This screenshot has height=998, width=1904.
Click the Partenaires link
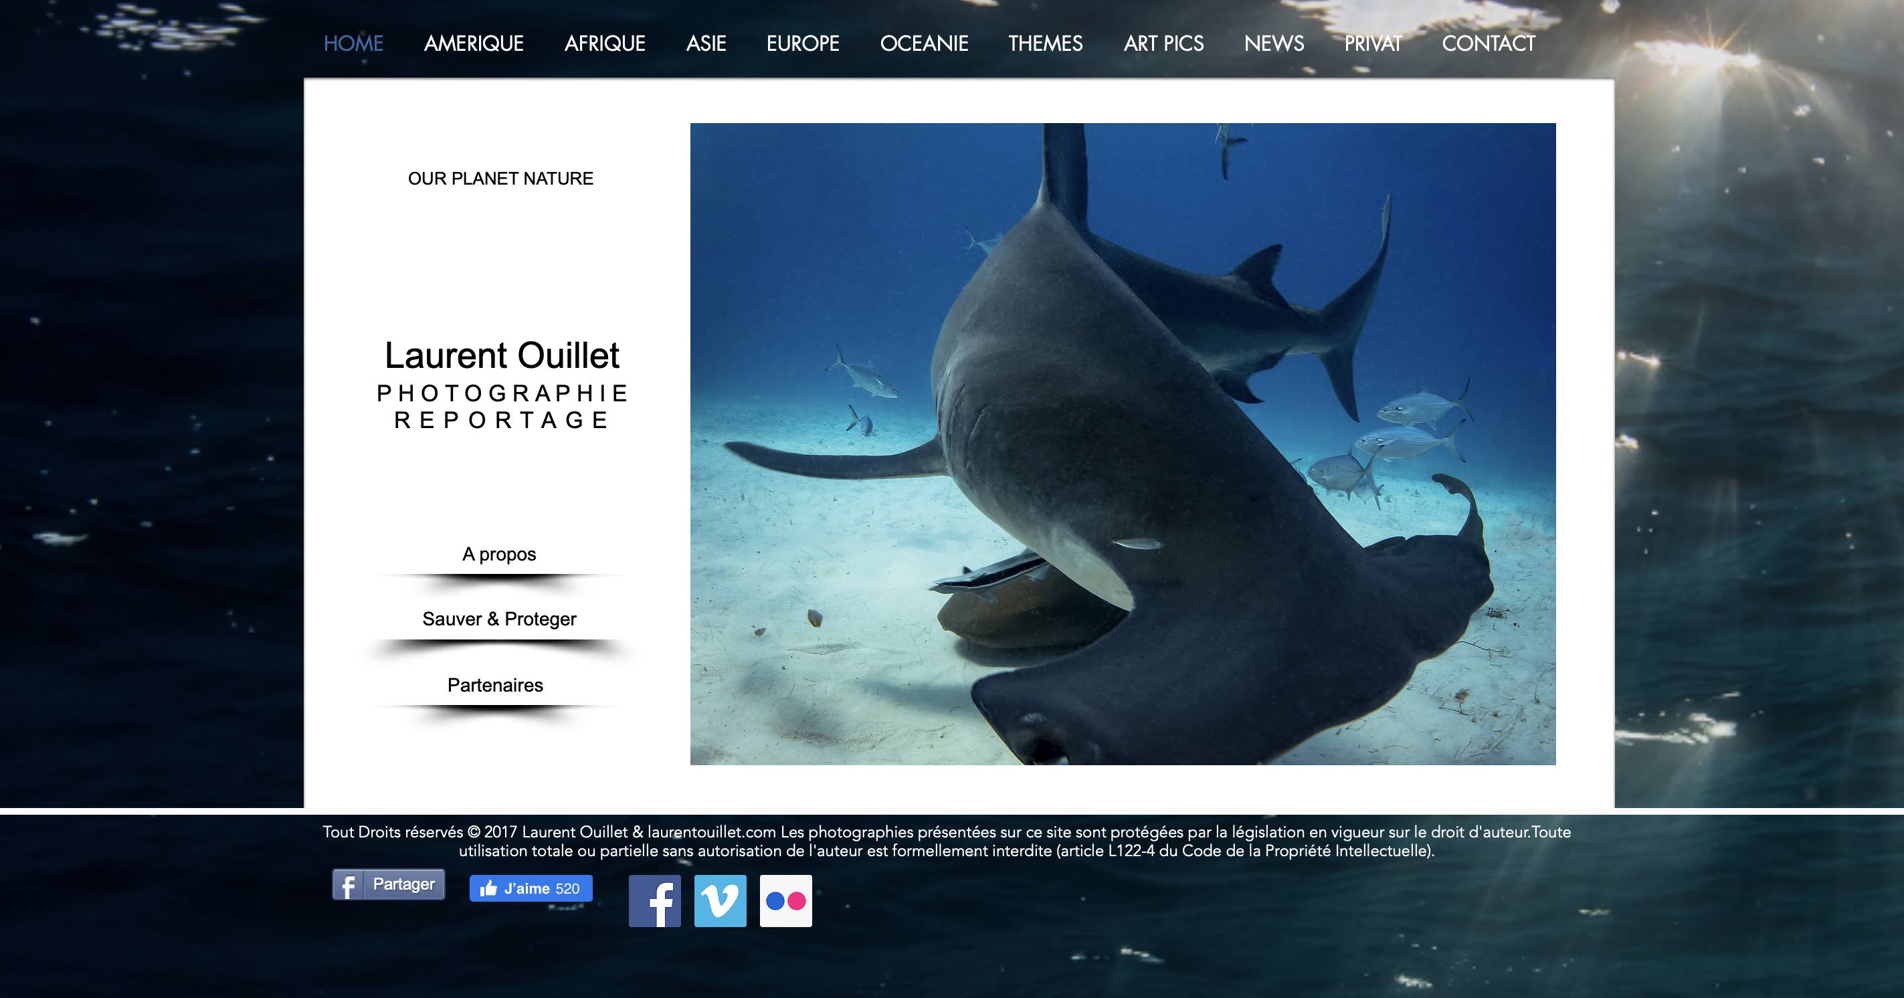pyautogui.click(x=495, y=686)
